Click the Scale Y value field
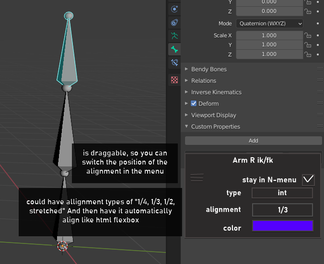 [269, 45]
